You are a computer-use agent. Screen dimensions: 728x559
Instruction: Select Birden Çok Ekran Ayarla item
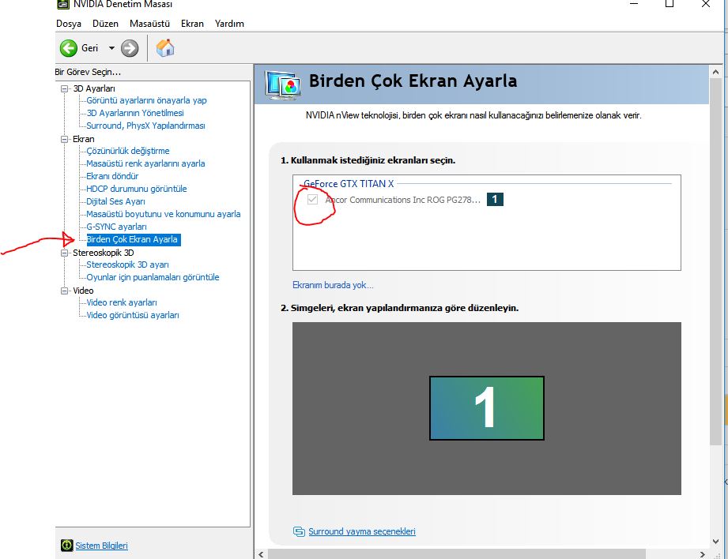[x=134, y=239]
